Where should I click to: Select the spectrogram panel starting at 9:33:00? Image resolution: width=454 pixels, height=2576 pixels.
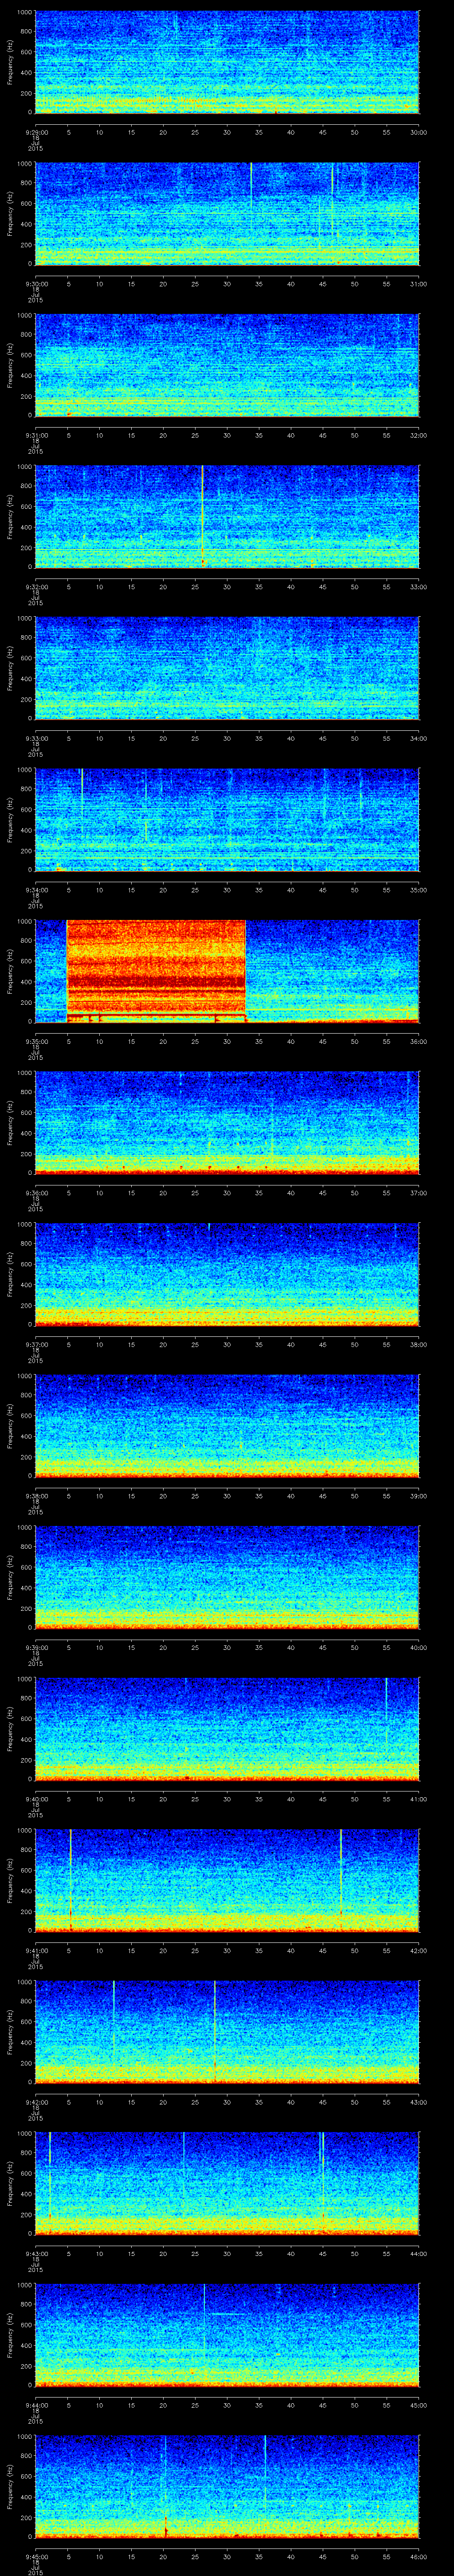pyautogui.click(x=227, y=668)
